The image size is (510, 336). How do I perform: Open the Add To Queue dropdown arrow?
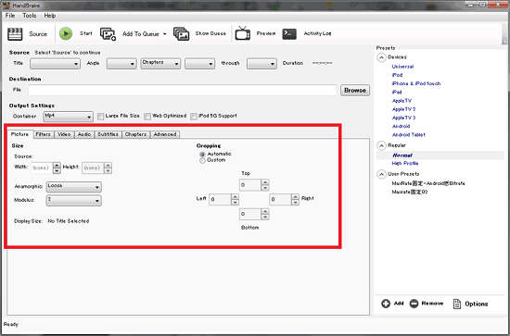(164, 34)
